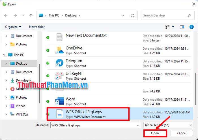Image resolution: width=198 pixels, height=140 pixels.
Task: Click the OneDrive shortcut icon
Action: click(x=59, y=50)
